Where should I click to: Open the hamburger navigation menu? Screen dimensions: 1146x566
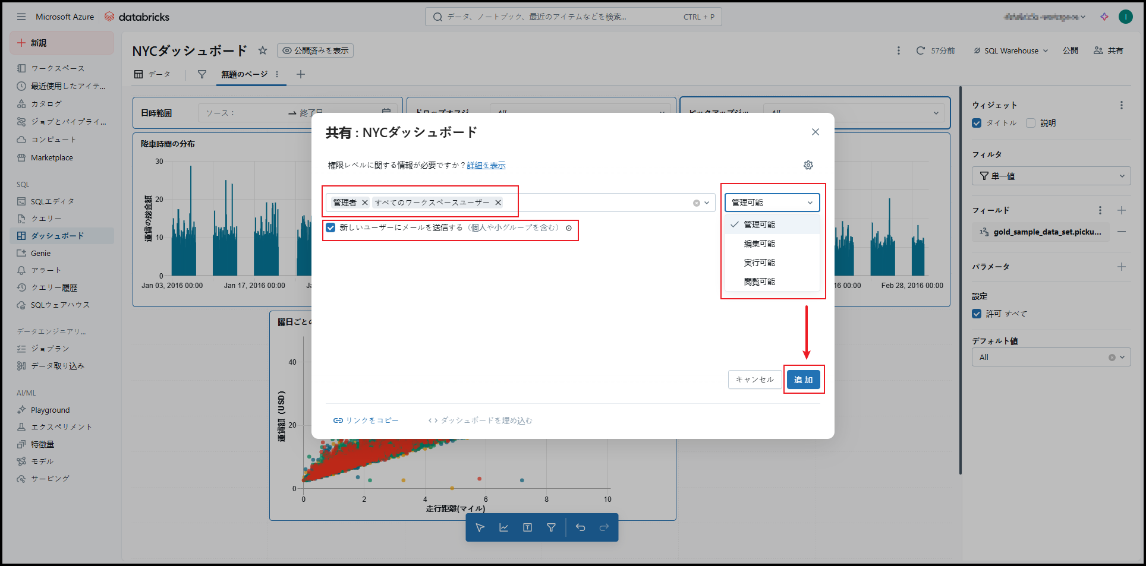pos(21,17)
